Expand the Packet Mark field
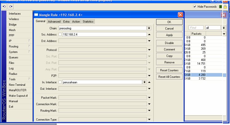 coord(149,98)
